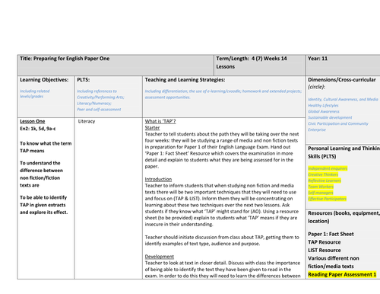Click the highlighted 'Effective Participators' item
Screen dimensions: 380x294
327,199
